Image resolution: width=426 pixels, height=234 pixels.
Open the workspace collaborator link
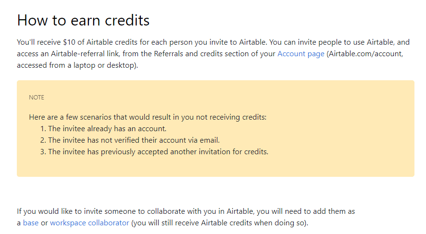tap(89, 223)
